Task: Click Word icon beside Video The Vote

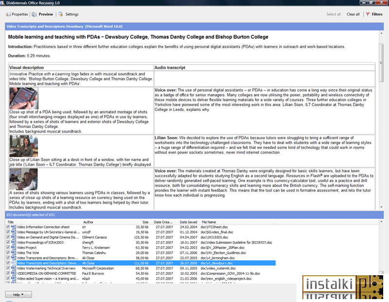Action: click(14, 253)
